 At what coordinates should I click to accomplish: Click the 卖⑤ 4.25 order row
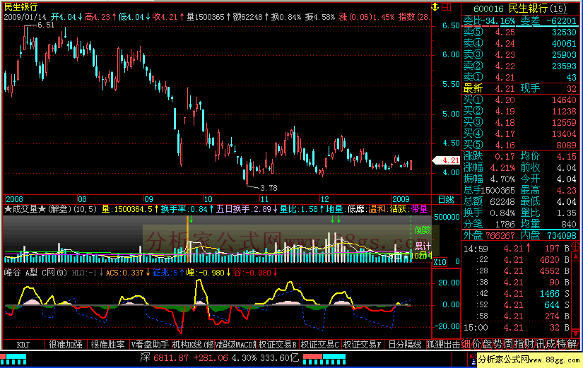[520, 32]
